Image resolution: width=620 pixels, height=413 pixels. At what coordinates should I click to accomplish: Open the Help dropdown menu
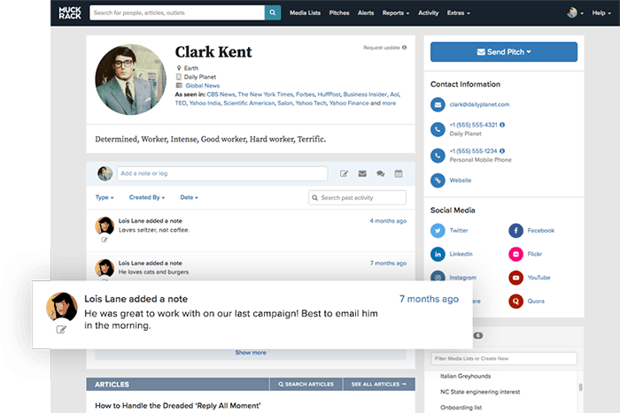pyautogui.click(x=601, y=12)
